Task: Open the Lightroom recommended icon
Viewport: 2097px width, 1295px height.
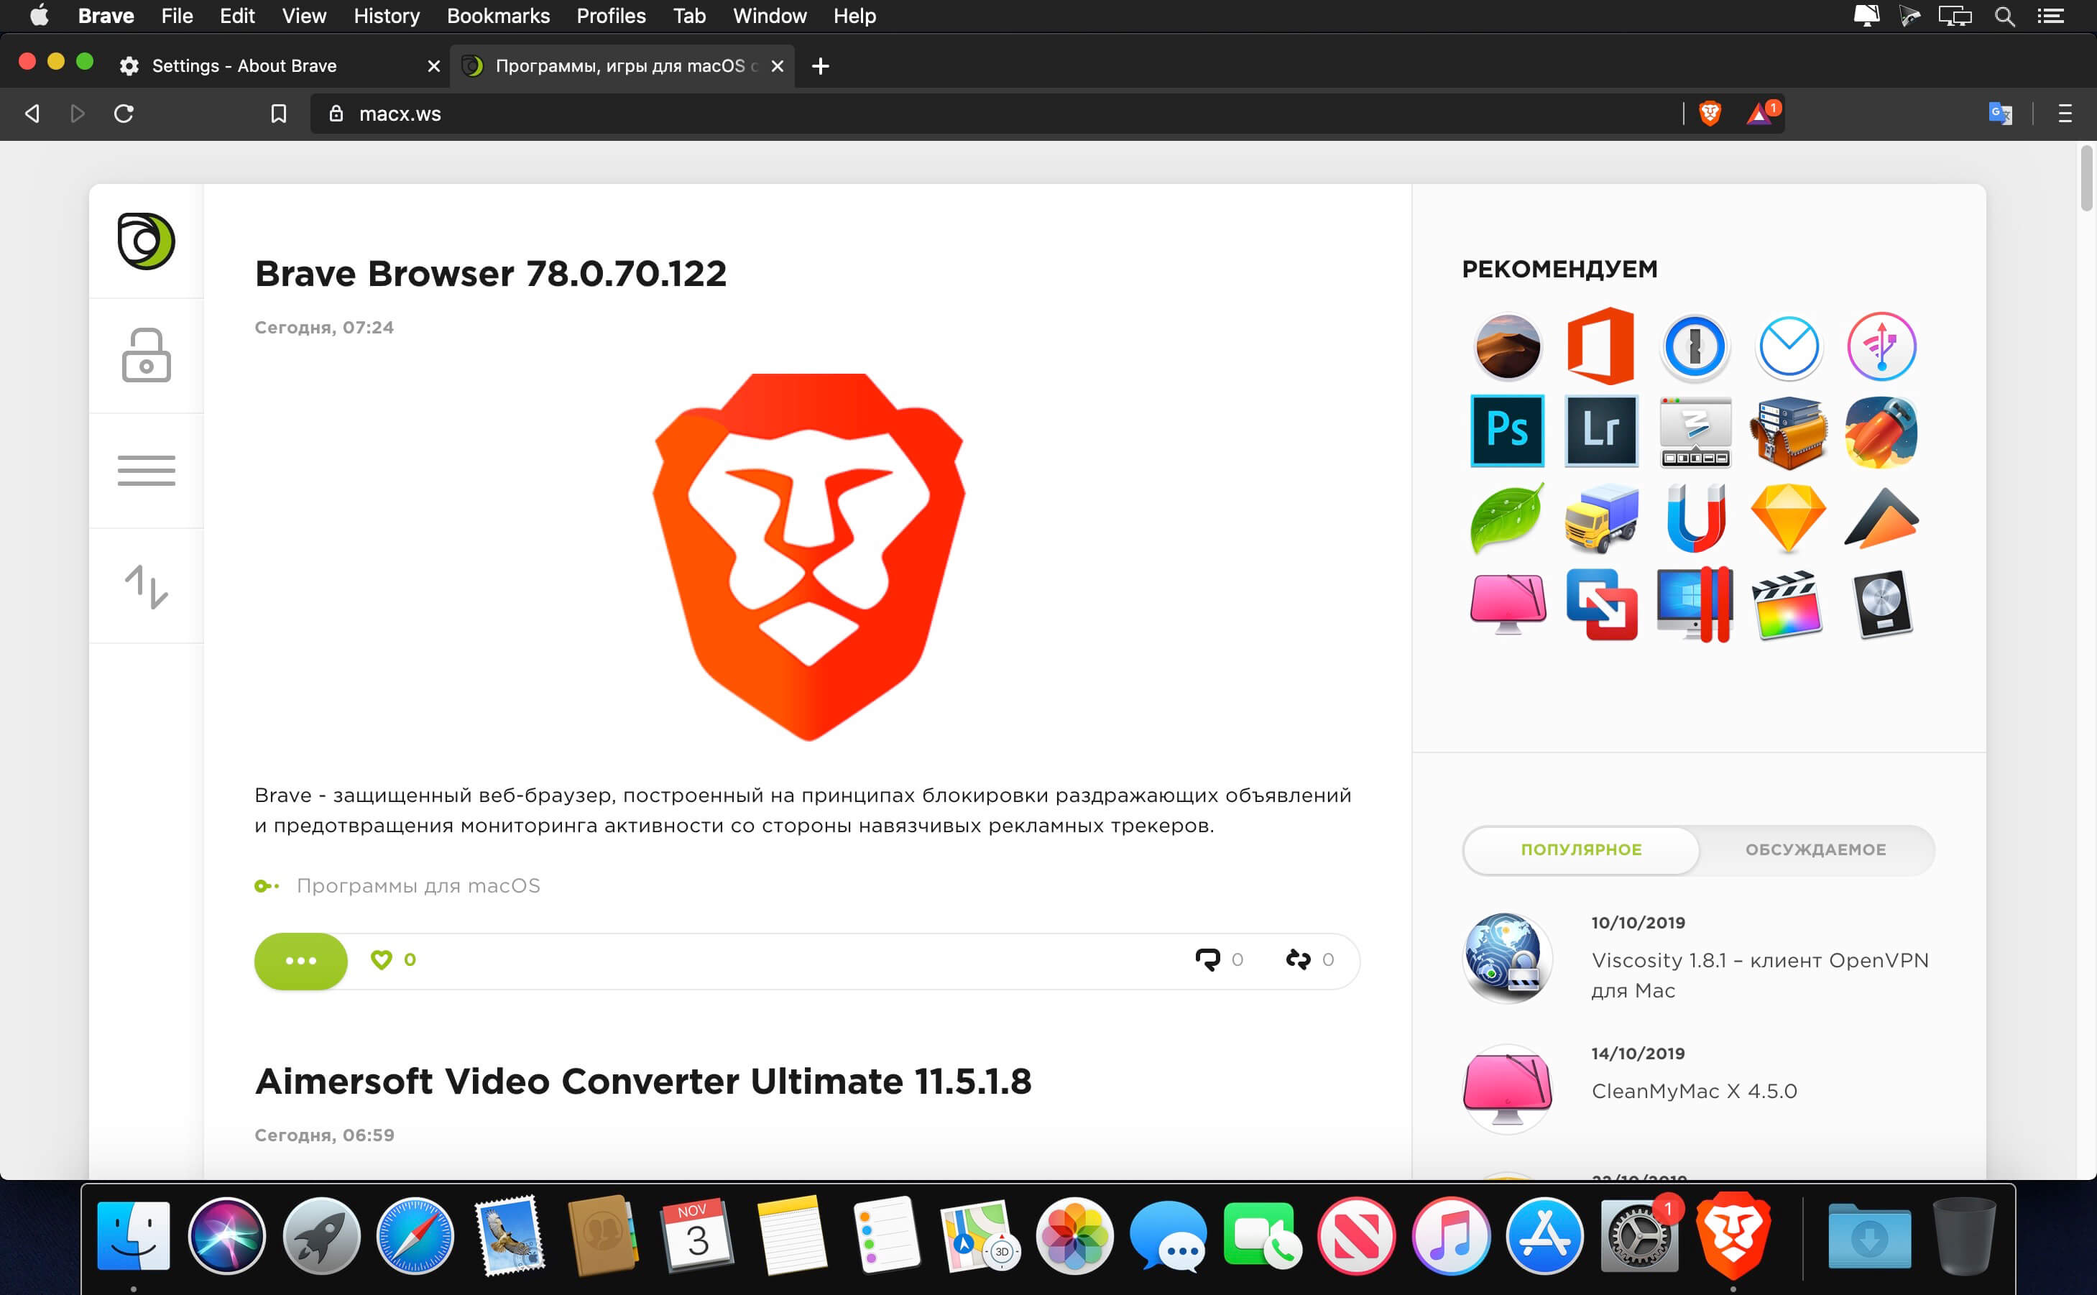Action: pyautogui.click(x=1601, y=430)
